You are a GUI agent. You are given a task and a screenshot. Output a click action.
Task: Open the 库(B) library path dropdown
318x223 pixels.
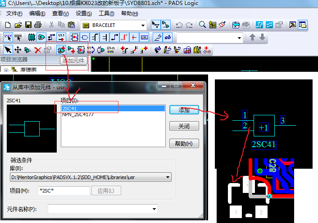[168, 177]
